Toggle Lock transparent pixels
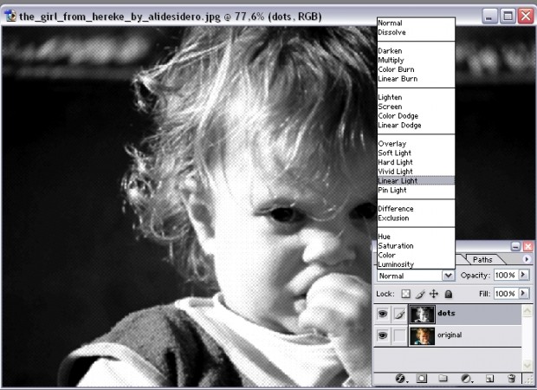The image size is (537, 390). (x=406, y=294)
